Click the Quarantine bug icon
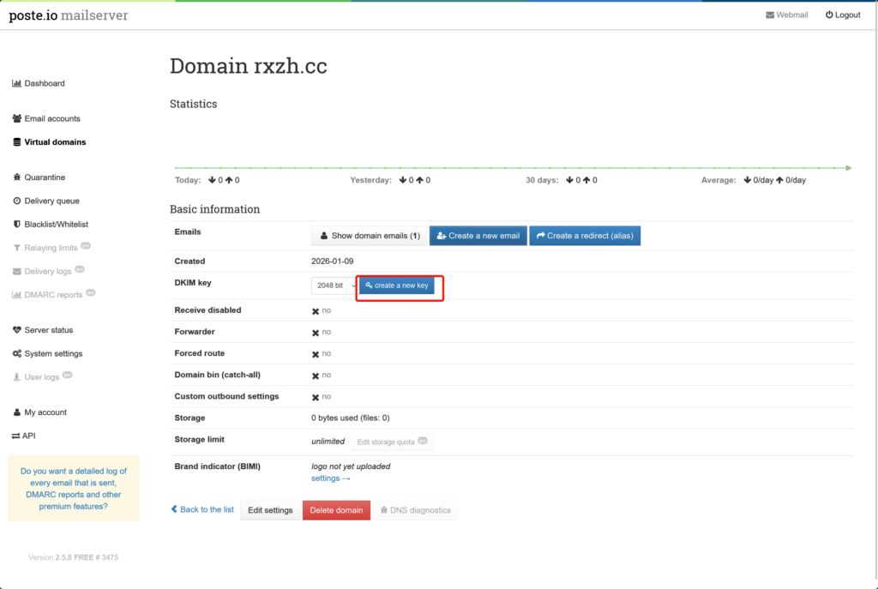This screenshot has height=589, width=878. [16, 177]
